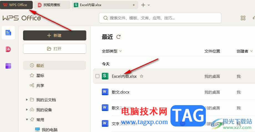Click the Word icon of 散文.docx
This screenshot has height=132, width=255.
pyautogui.click(x=105, y=92)
